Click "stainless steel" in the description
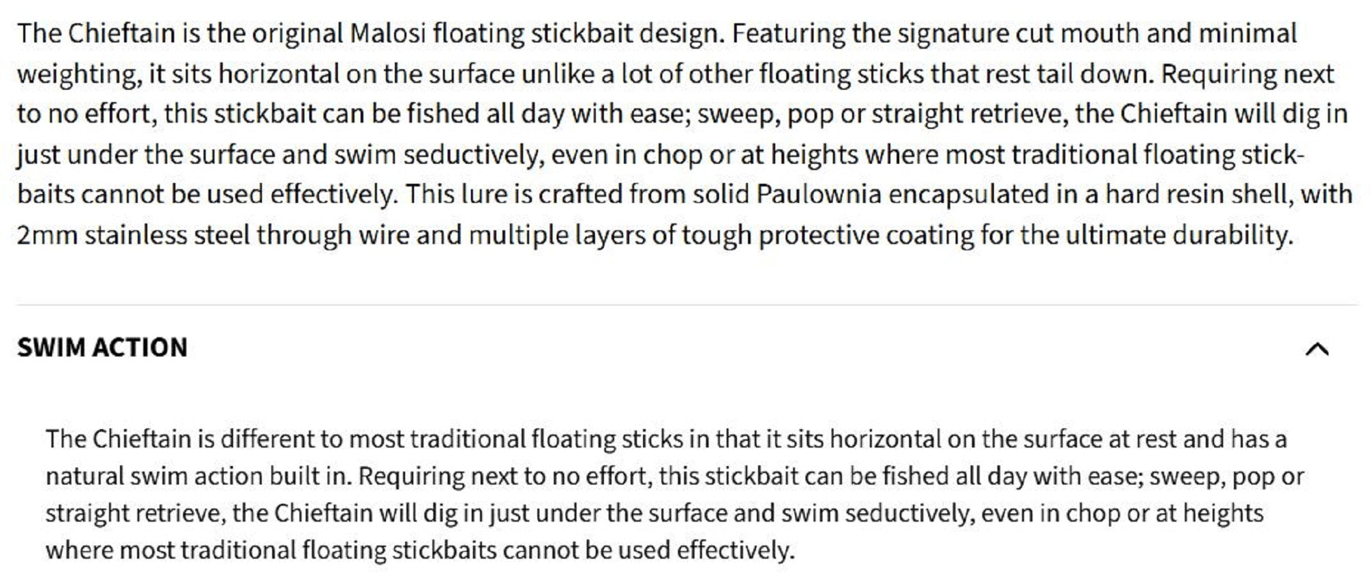The height and width of the screenshot is (584, 1371). coord(167,235)
